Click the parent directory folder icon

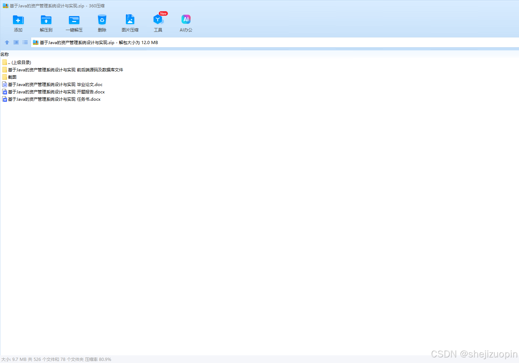click(5, 62)
